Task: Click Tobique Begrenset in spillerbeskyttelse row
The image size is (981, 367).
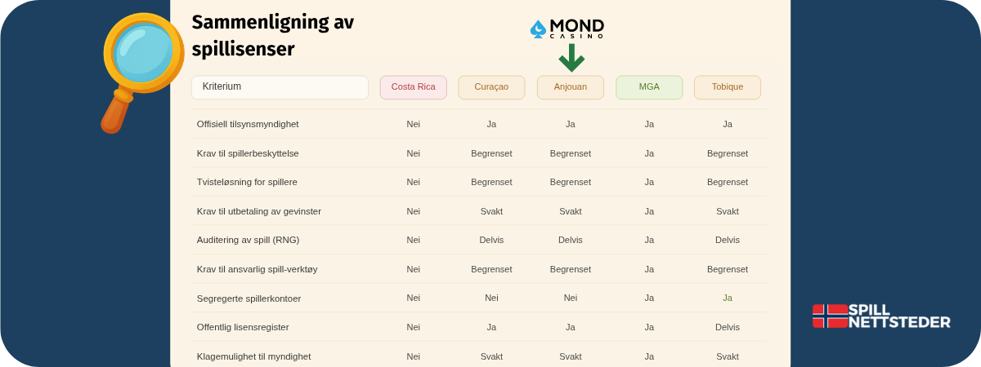Action: (728, 153)
